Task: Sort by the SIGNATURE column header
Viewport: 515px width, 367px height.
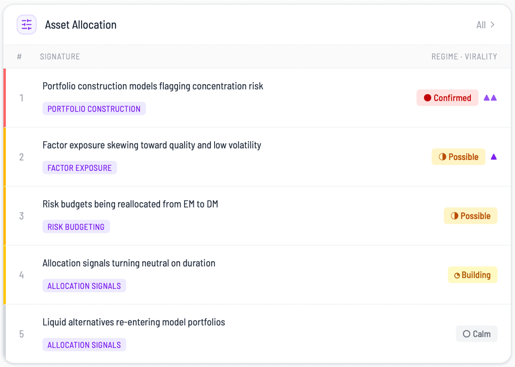Action: point(60,57)
